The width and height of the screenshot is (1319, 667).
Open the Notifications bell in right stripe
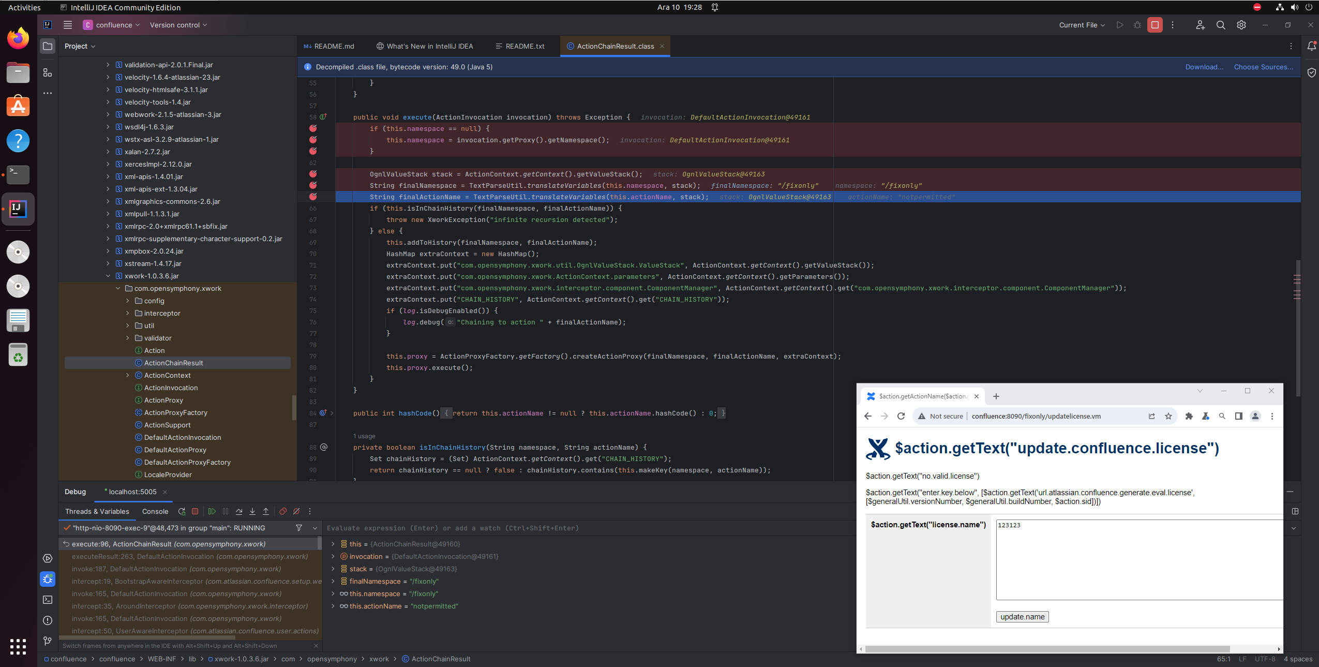[1312, 46]
